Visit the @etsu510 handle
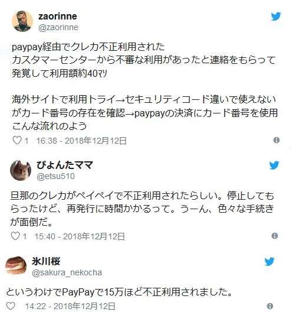 tap(55, 176)
